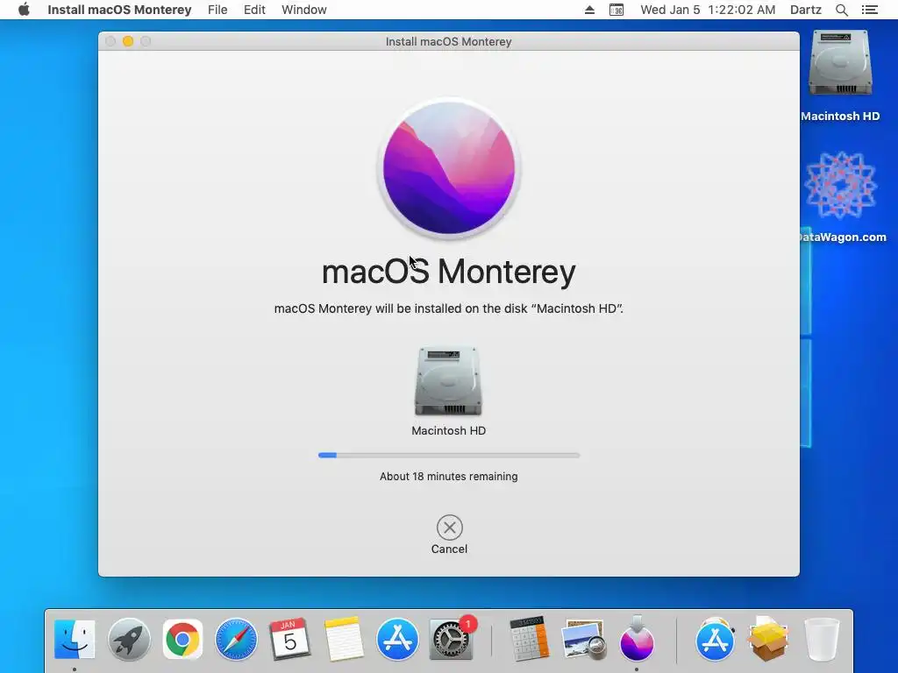
Task: Open Launchpad rocket in the Dock
Action: [129, 639]
